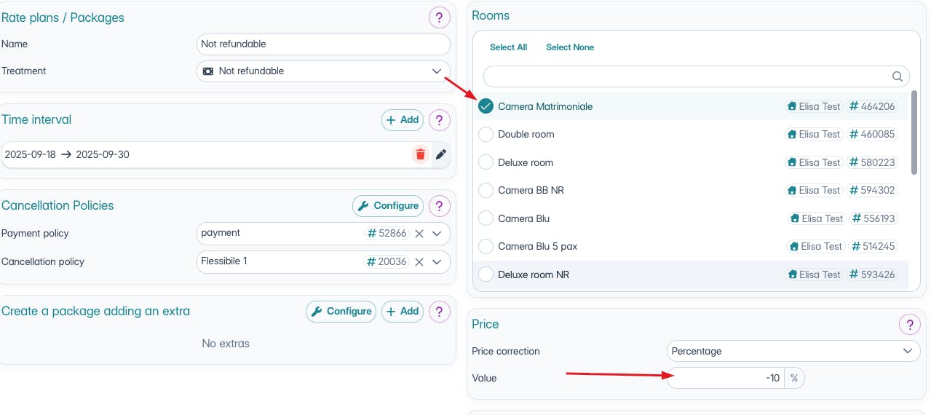Add a new time interval
This screenshot has width=931, height=415.
(402, 120)
